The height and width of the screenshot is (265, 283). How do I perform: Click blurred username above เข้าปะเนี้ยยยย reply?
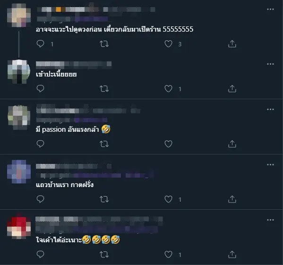tap(74, 65)
